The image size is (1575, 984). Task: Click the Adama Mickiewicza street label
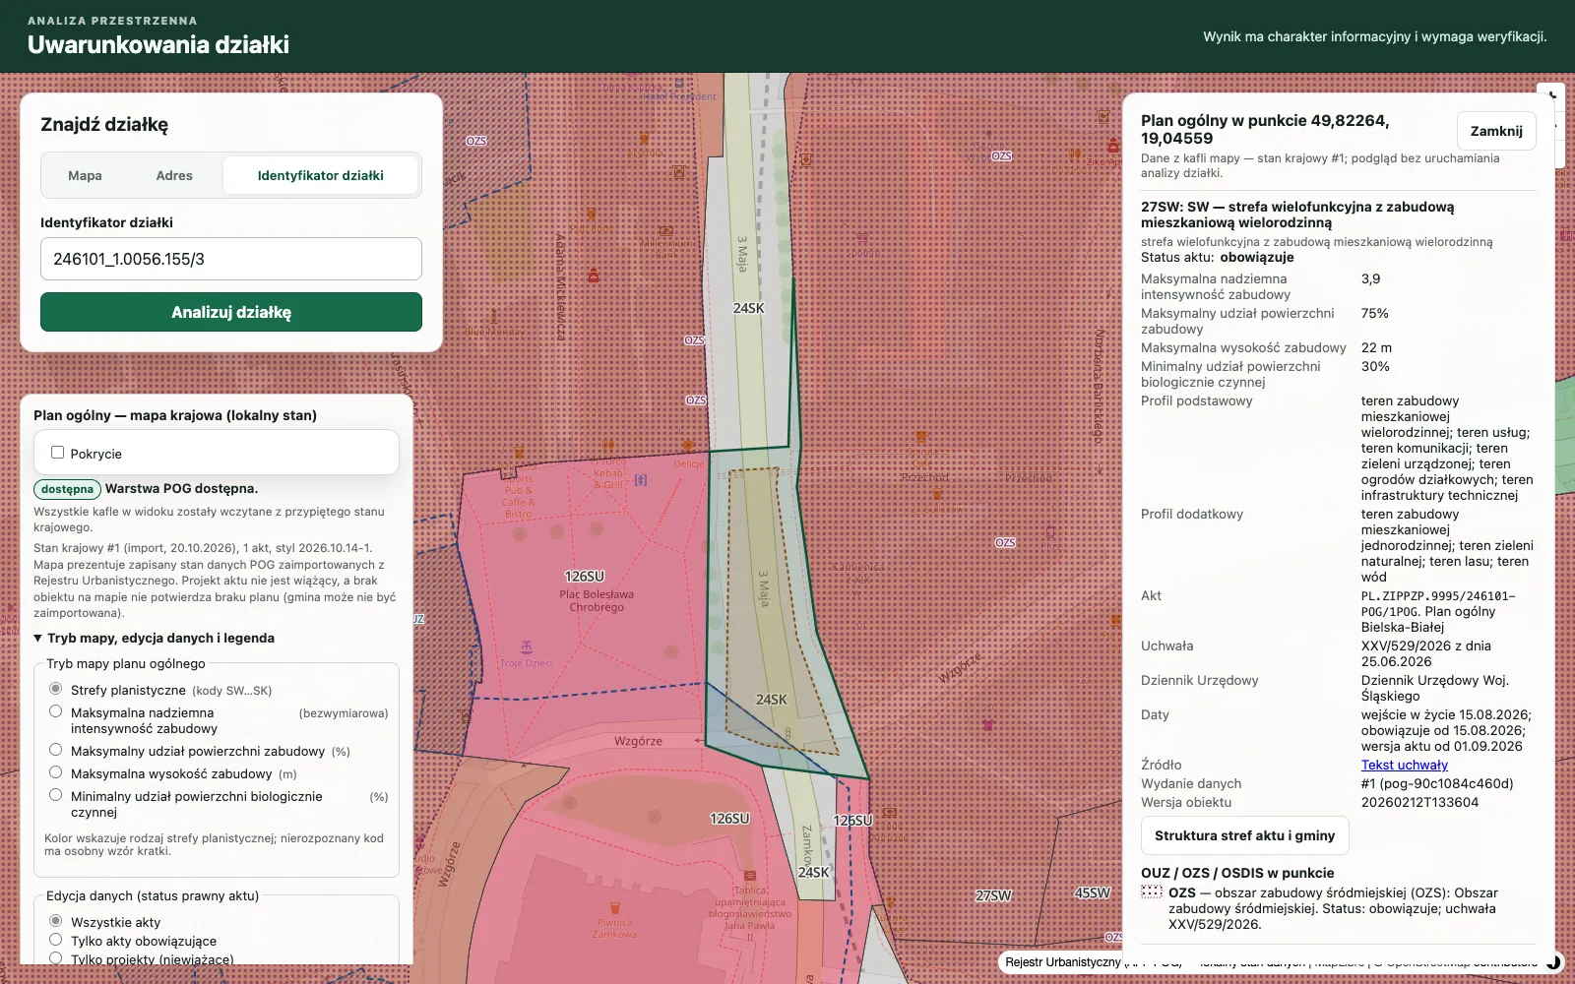click(560, 287)
